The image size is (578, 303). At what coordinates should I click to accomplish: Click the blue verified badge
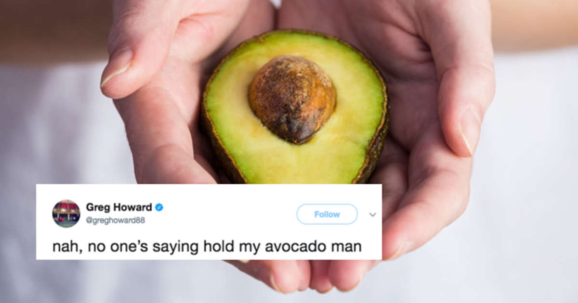click(x=159, y=207)
